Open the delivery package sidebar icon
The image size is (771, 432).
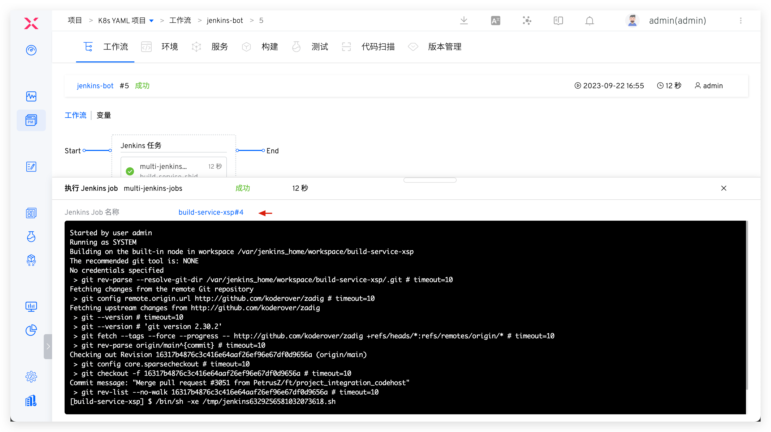(x=31, y=260)
